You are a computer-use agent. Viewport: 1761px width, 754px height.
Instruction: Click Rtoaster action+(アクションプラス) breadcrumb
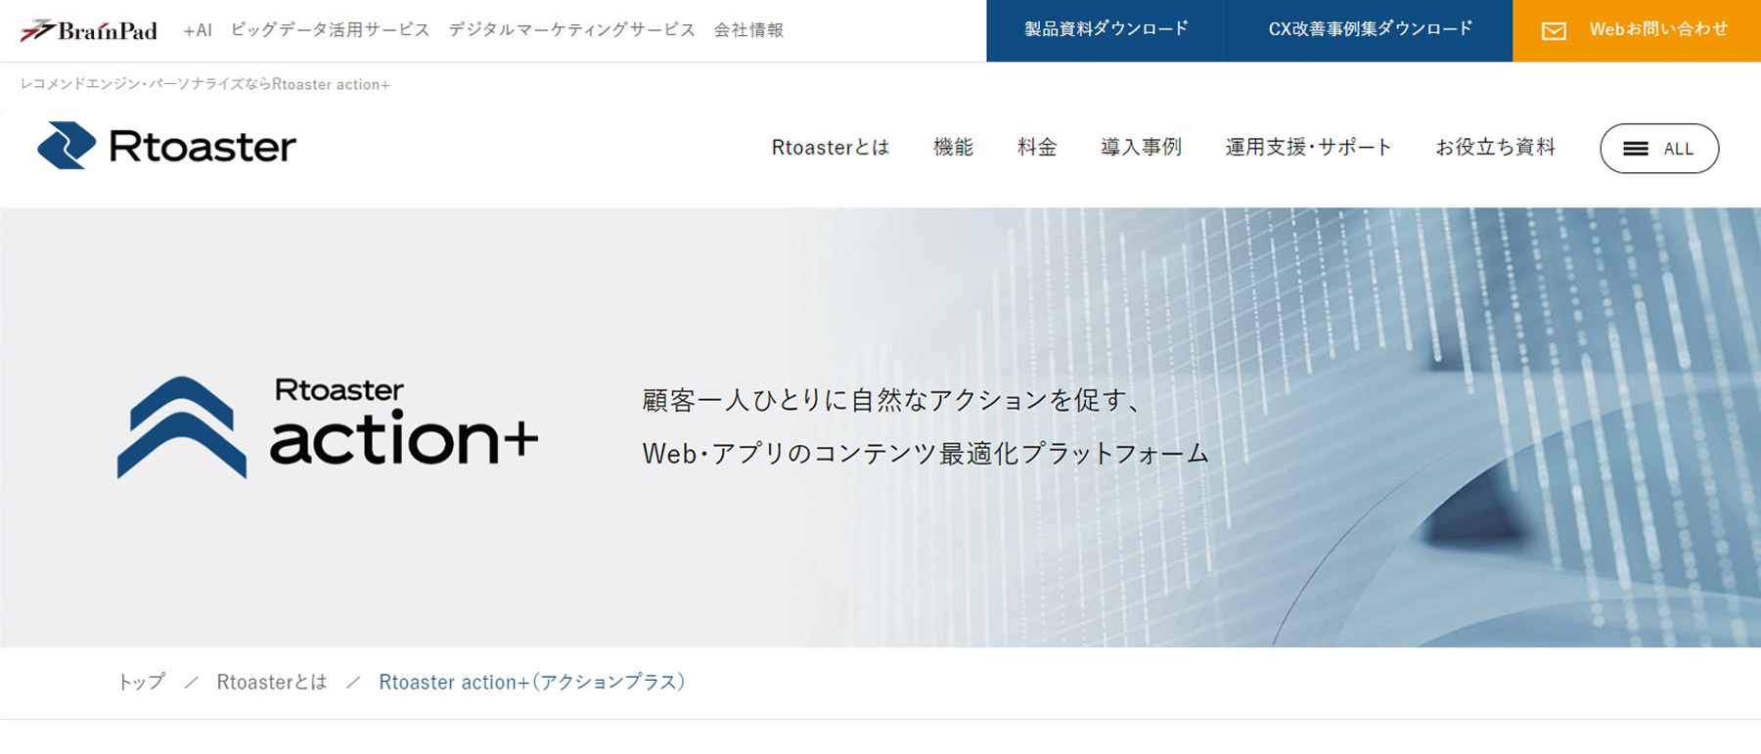[532, 682]
